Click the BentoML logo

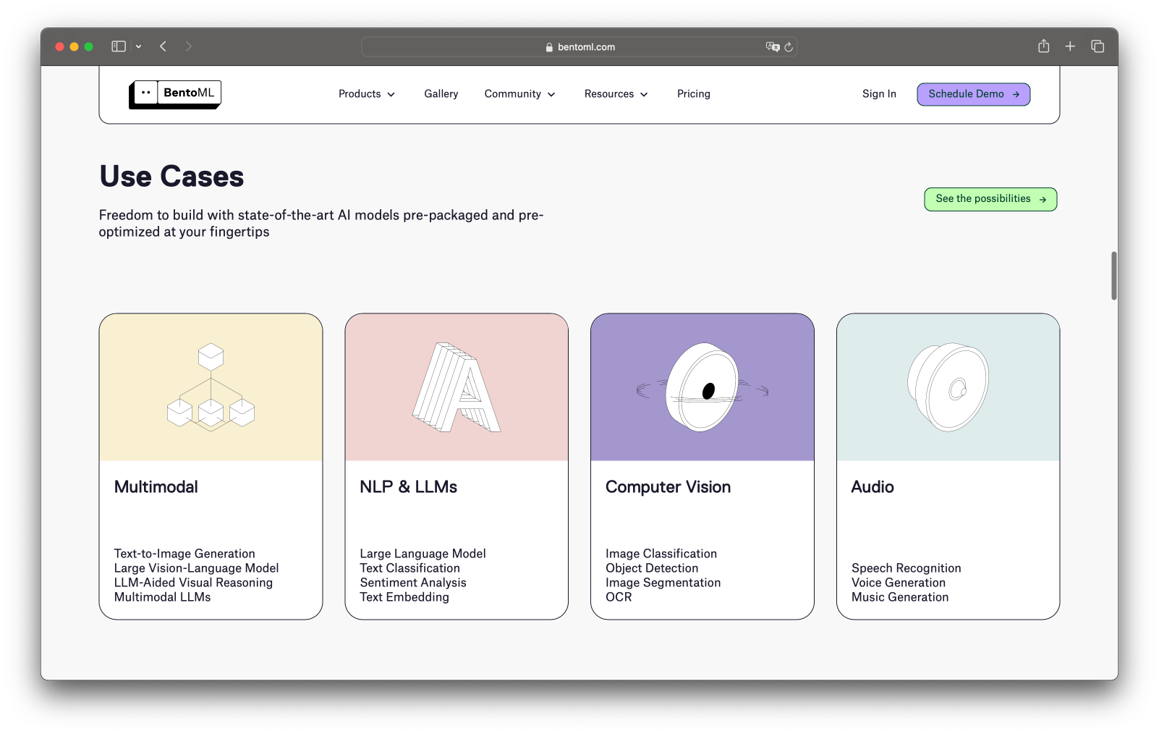[175, 93]
